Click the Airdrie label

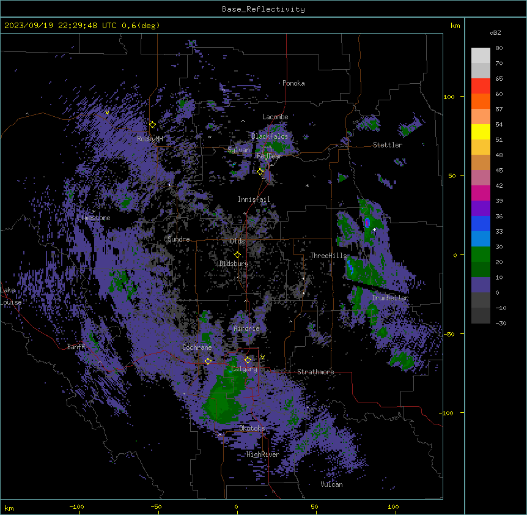[247, 328]
